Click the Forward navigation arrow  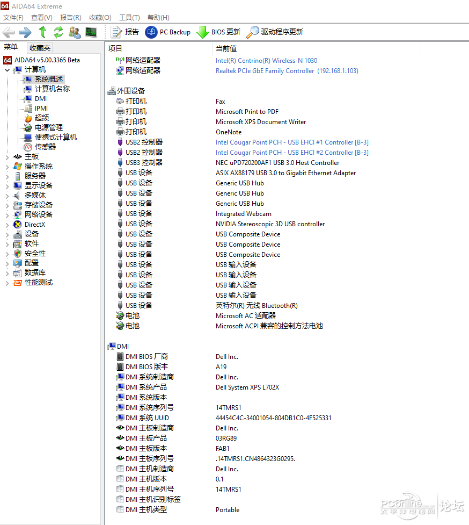tap(25, 32)
